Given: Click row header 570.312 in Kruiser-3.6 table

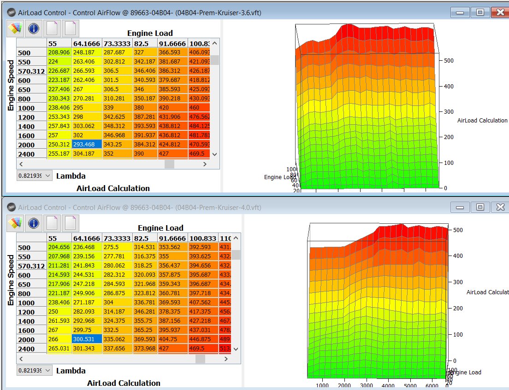Looking at the screenshot, I should (31, 71).
